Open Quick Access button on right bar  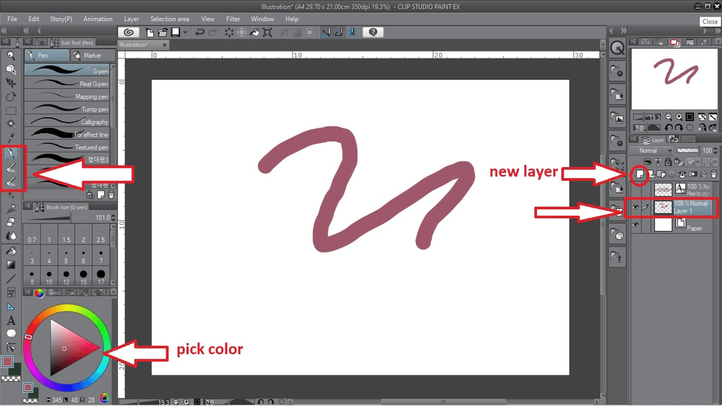pyautogui.click(x=617, y=48)
